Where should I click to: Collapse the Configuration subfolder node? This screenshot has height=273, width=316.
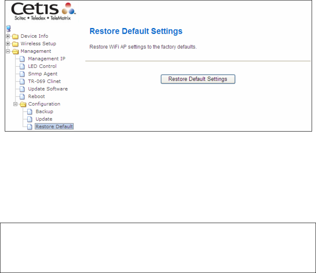[x=15, y=104]
